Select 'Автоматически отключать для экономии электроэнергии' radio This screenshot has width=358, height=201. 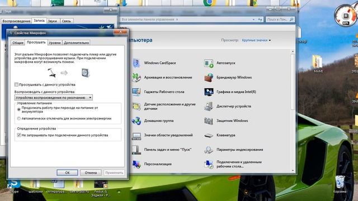(x=19, y=118)
